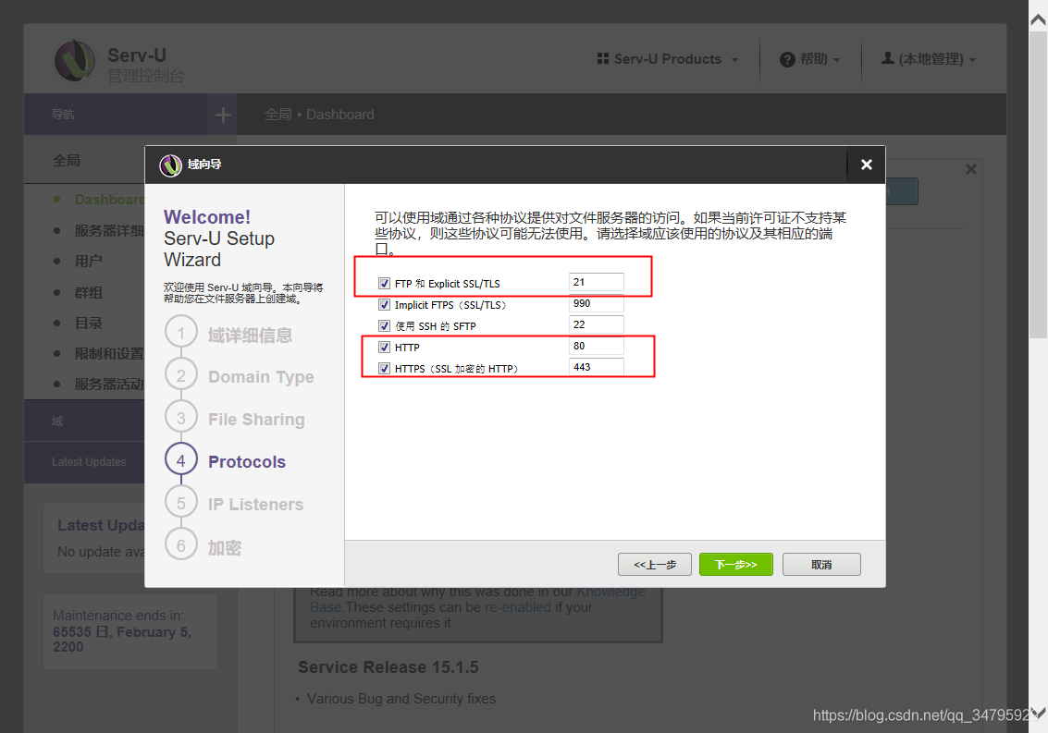
Task: Select step 2 circle Domain Type
Action: [x=181, y=375]
